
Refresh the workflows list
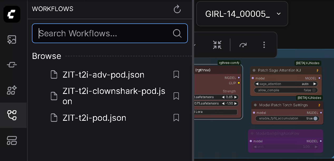click(177, 9)
